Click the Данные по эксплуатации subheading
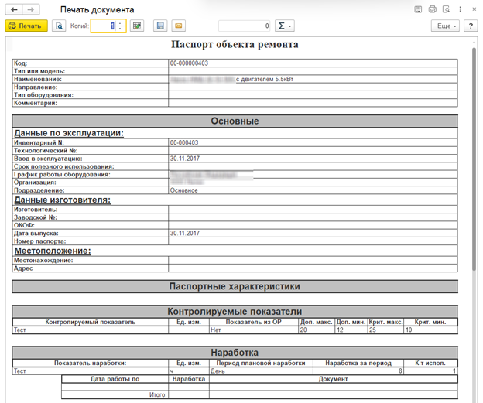This screenshot has height=403, width=483. point(69,133)
